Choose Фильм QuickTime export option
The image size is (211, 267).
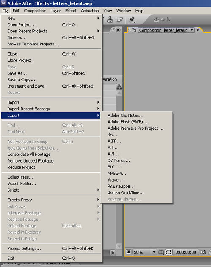[137, 193]
